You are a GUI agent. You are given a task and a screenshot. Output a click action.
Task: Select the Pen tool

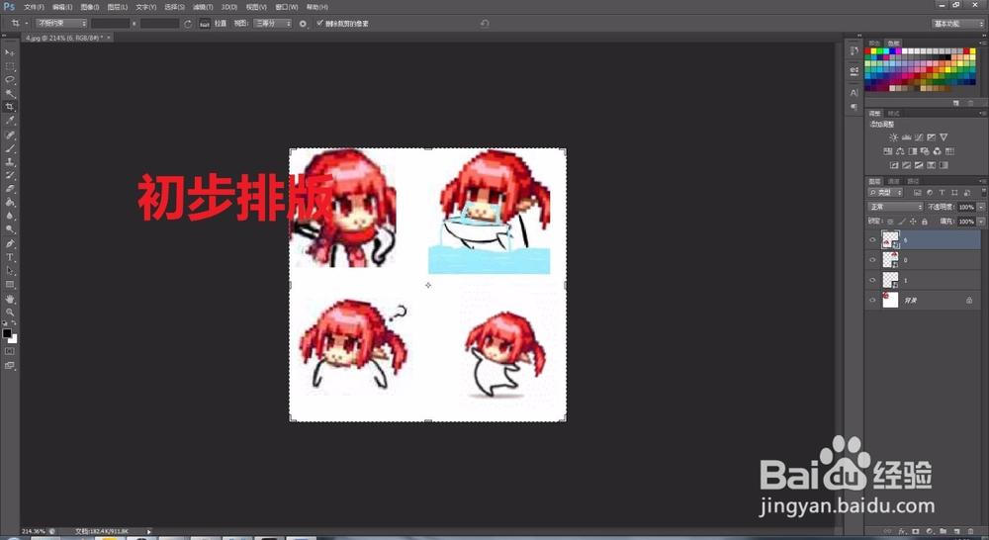pyautogui.click(x=10, y=243)
